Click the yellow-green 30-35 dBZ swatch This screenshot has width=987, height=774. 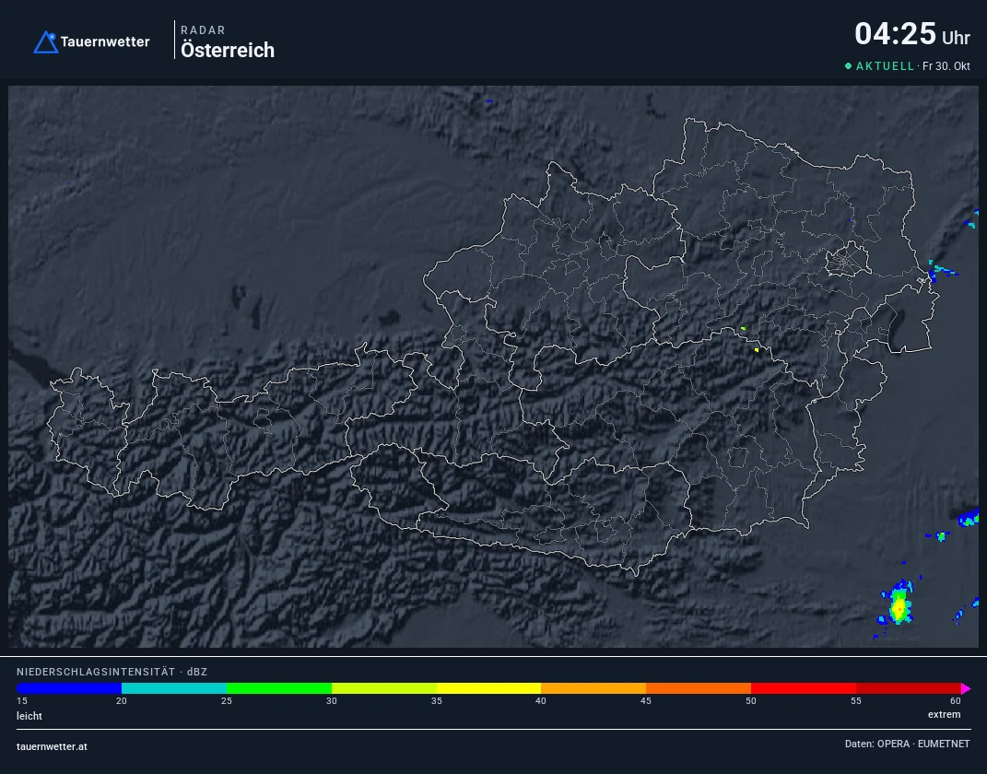click(384, 688)
